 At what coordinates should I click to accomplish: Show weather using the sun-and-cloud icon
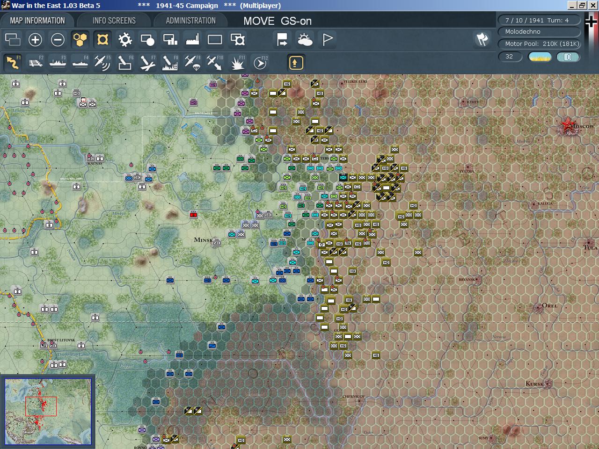coord(305,40)
